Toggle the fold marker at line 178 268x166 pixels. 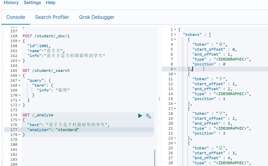19,135
